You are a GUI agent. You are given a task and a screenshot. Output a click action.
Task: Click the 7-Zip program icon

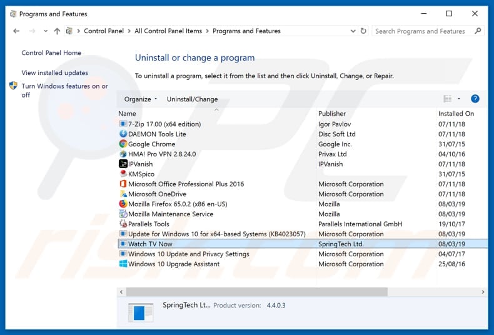coord(123,124)
